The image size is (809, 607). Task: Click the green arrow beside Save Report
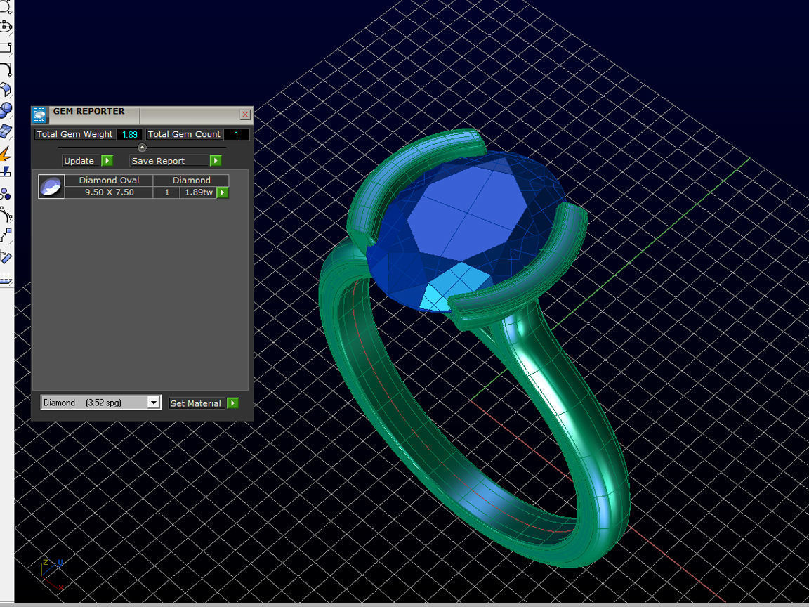pyautogui.click(x=216, y=160)
